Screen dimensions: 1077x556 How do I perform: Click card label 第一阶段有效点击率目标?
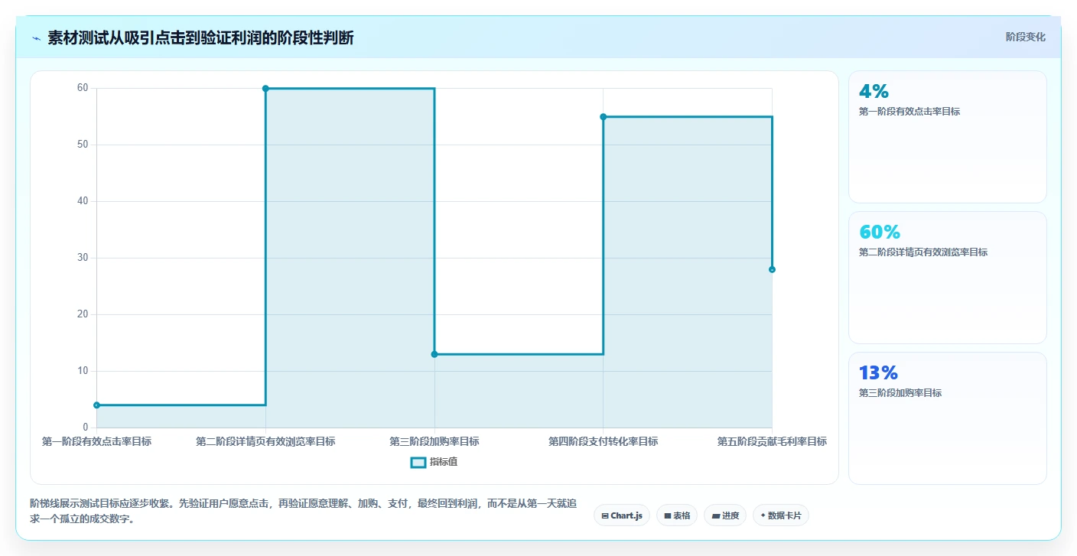(909, 112)
